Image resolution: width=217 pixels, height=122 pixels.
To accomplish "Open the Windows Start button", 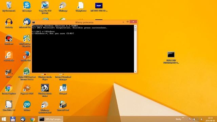I will (x=4, y=119).
